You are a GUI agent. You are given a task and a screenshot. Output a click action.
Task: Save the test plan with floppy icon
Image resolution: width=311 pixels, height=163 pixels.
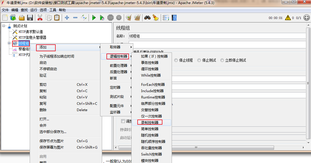[30, 18]
